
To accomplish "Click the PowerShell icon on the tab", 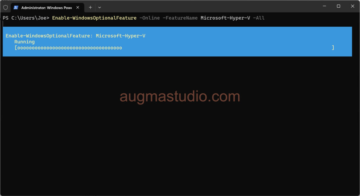I will point(16,7).
